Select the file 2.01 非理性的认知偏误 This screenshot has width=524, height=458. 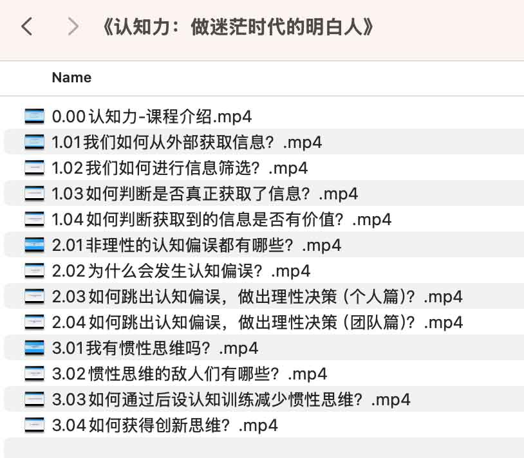pos(196,245)
